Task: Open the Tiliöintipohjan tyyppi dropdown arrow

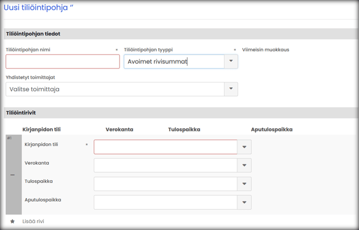Action: (x=231, y=62)
